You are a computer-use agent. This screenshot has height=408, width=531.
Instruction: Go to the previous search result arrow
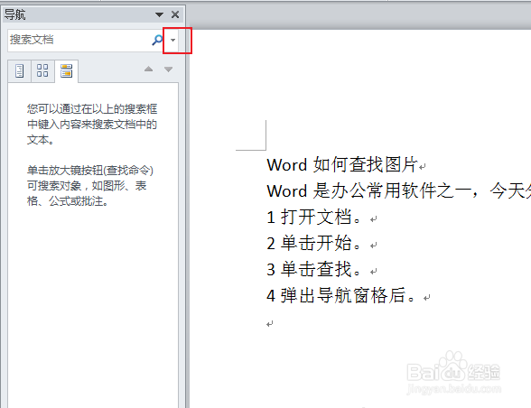pos(148,70)
